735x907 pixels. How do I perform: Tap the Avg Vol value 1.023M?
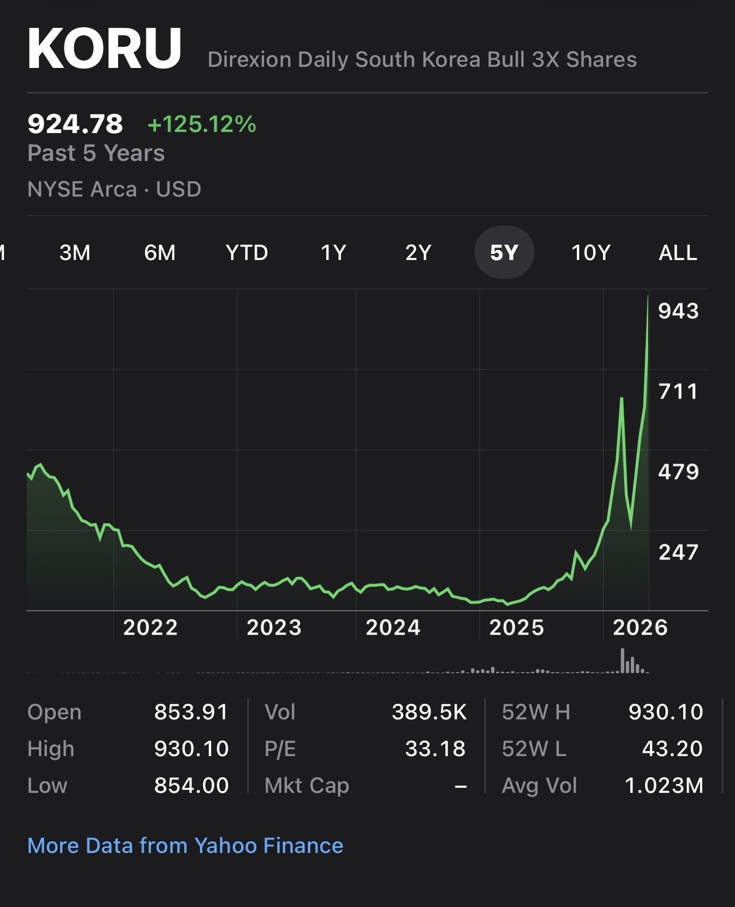[x=664, y=785]
